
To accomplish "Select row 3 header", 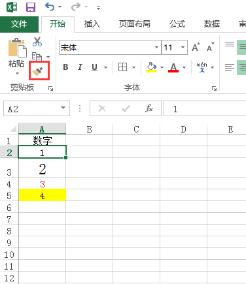I will click(x=9, y=168).
